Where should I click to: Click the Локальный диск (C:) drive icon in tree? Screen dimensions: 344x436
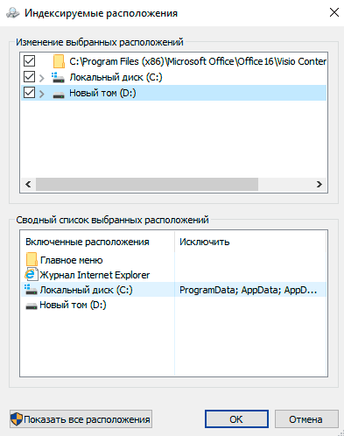click(58, 77)
